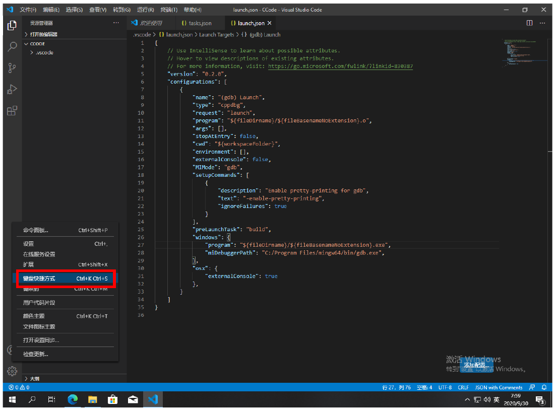Open the Search view icon
Viewport: 557px width, 413px height.
[x=12, y=47]
